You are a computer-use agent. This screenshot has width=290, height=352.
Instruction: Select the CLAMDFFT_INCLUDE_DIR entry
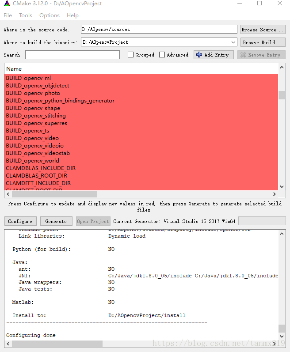141,183
